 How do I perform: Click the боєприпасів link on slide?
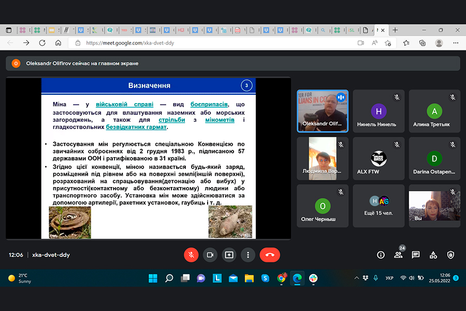click(x=209, y=104)
